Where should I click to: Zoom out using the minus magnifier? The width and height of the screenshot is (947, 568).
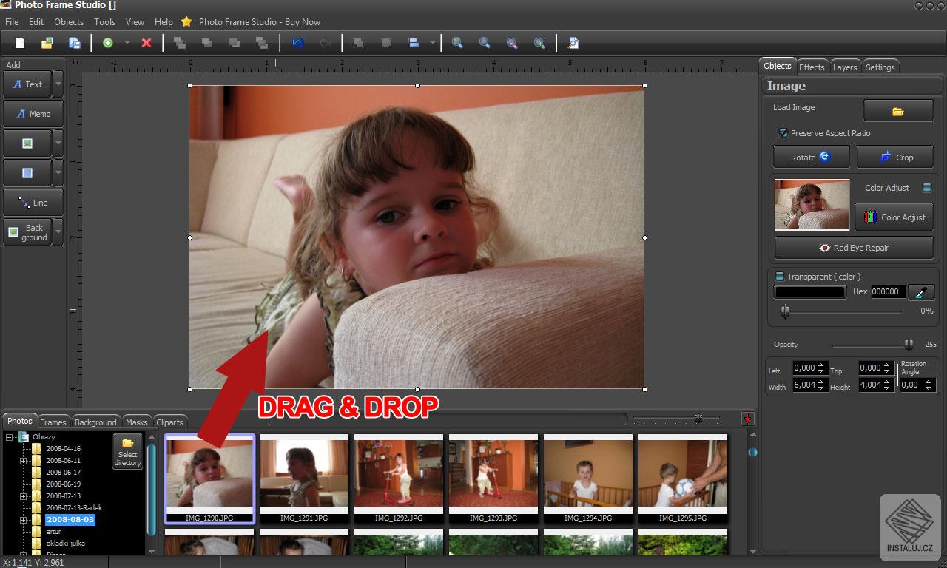(512, 43)
